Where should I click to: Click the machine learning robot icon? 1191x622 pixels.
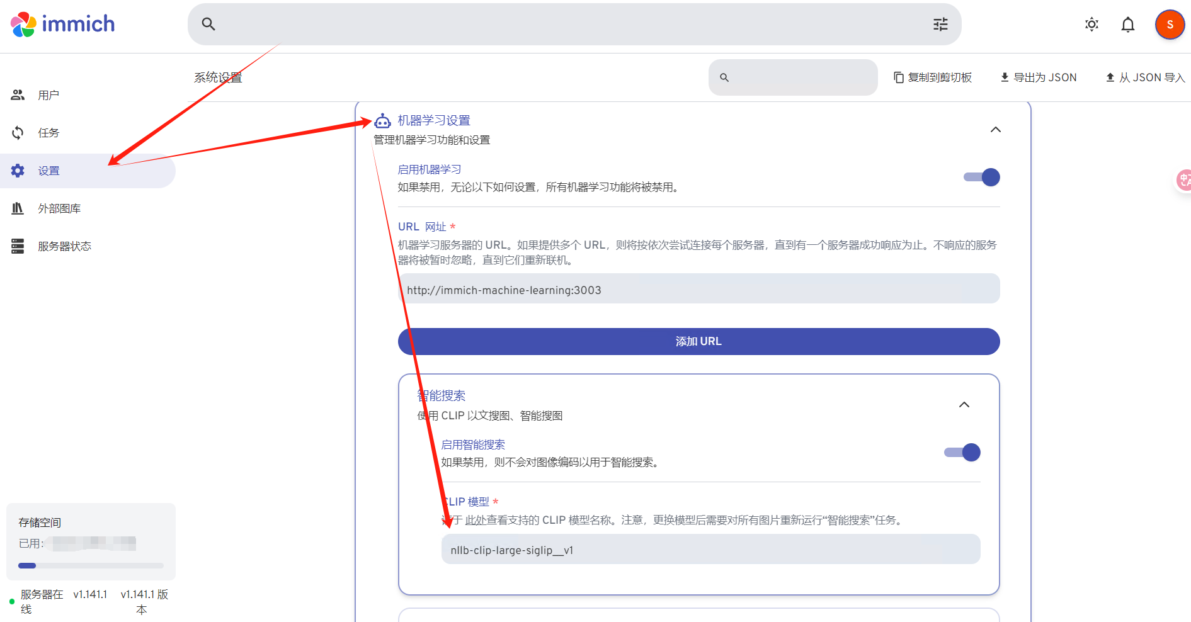382,120
